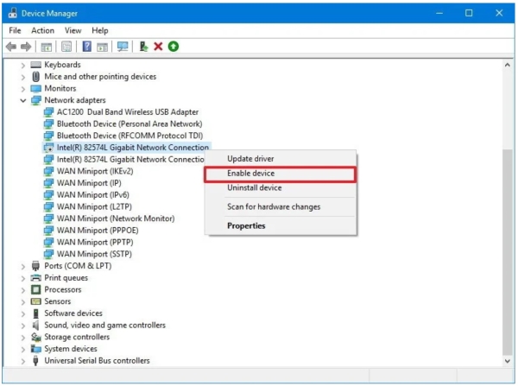Click the scrollbar down arrow
518x386 pixels.
coord(508,361)
